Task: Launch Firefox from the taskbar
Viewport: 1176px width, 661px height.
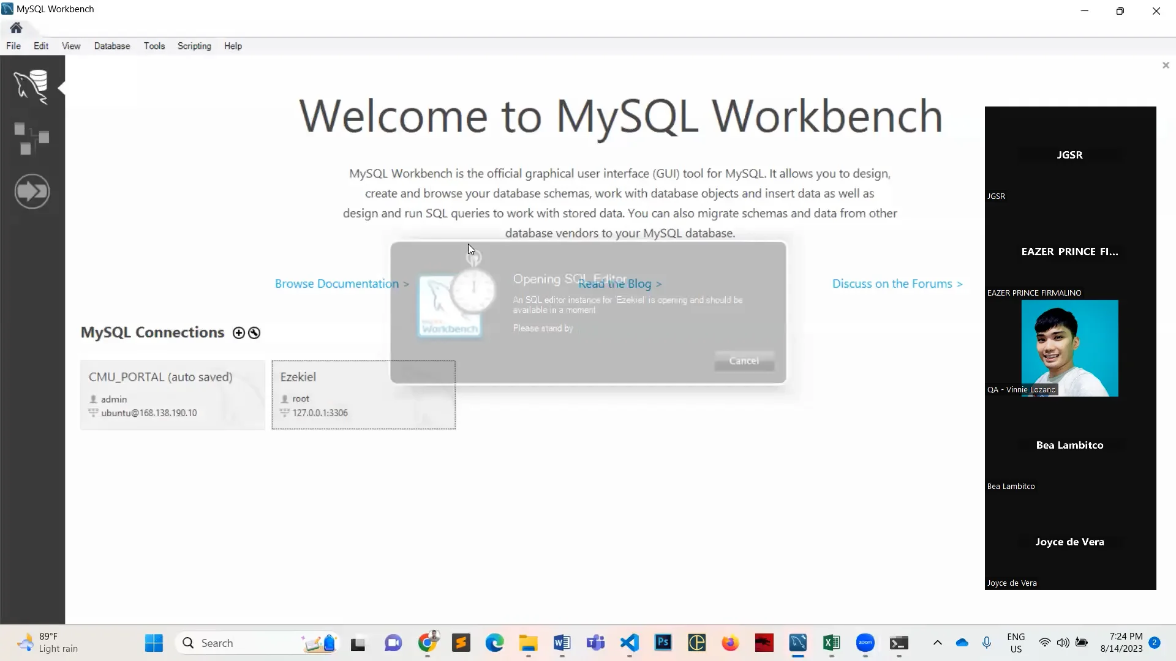Action: click(730, 643)
